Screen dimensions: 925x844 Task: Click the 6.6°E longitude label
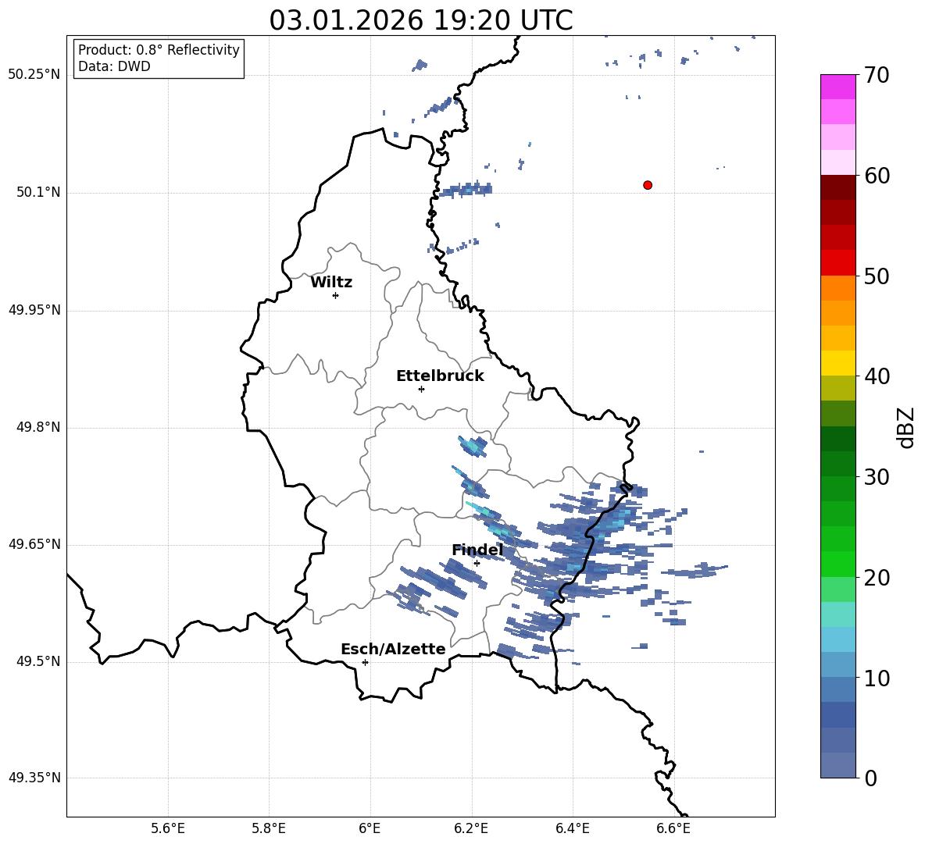coord(673,829)
